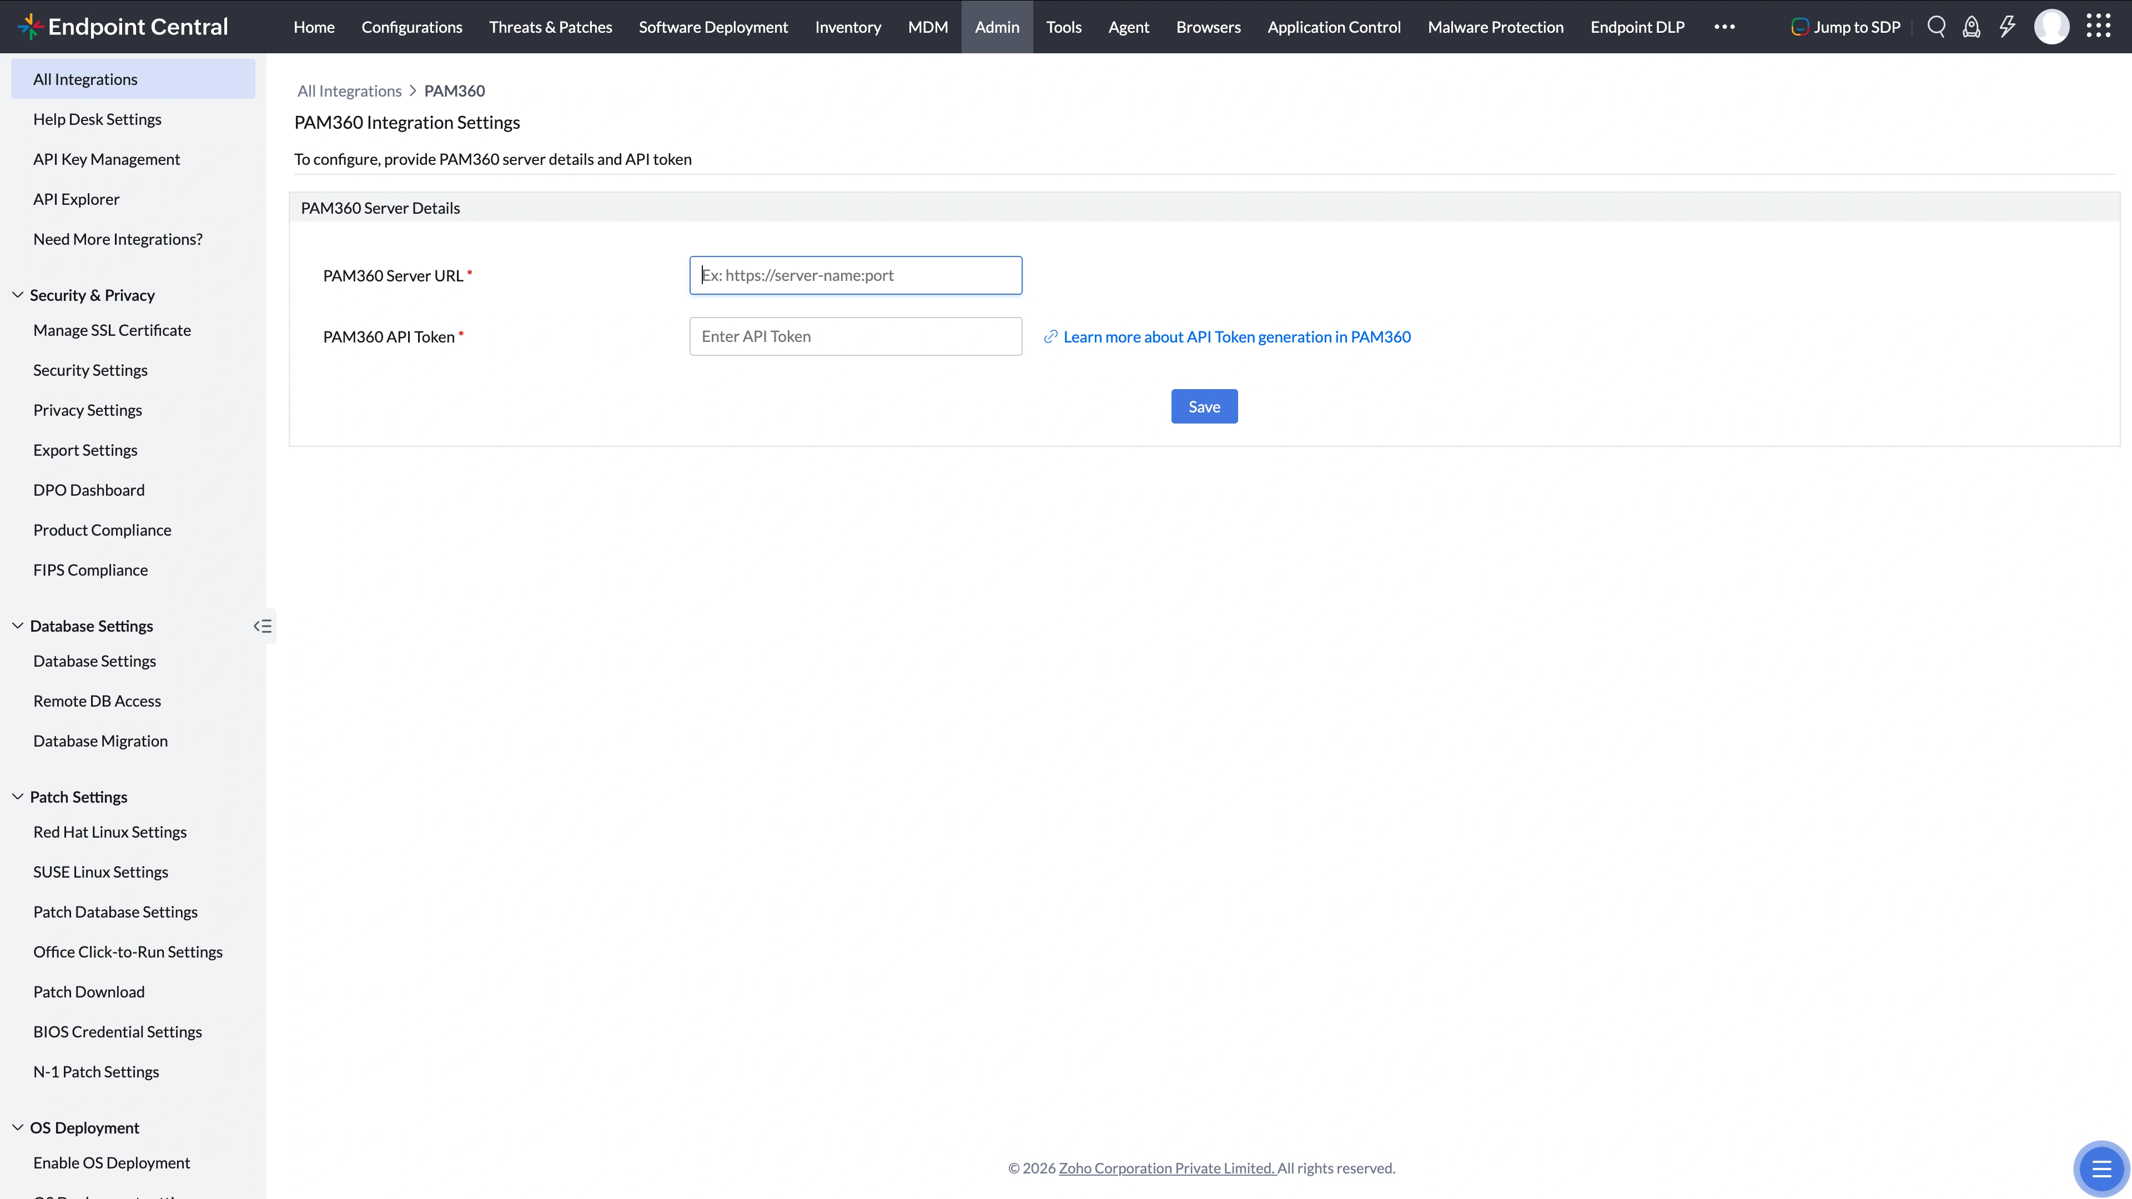Open the Tools tab
Image resolution: width=2132 pixels, height=1199 pixels.
[x=1064, y=27]
